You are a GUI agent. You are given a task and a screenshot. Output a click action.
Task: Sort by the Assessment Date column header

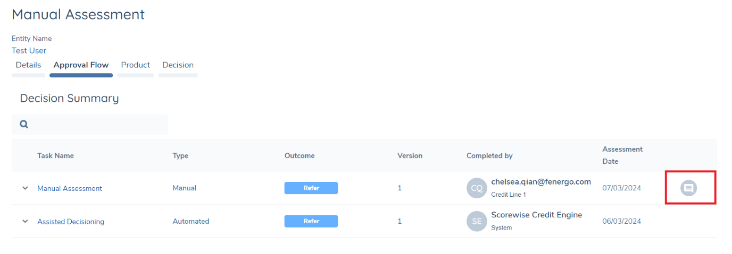click(622, 155)
